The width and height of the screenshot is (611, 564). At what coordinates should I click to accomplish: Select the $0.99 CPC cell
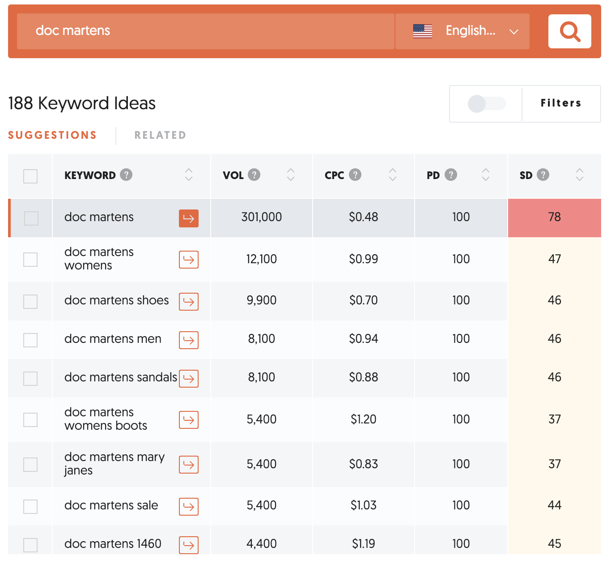coord(364,259)
